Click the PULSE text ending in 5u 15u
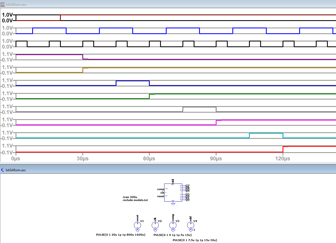The height and width of the screenshot is (243, 336). tap(173, 235)
